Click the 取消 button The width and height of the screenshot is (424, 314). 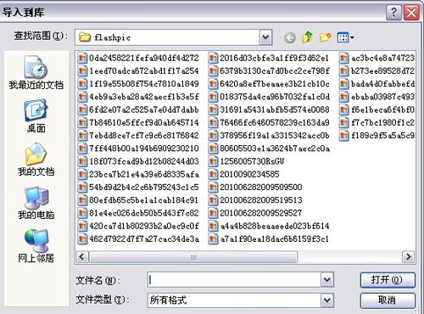point(388,300)
